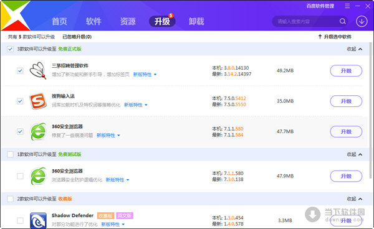Screen dimensions: 374x229
Task: Click the Shadow Defender app icon
Action: tap(38, 220)
